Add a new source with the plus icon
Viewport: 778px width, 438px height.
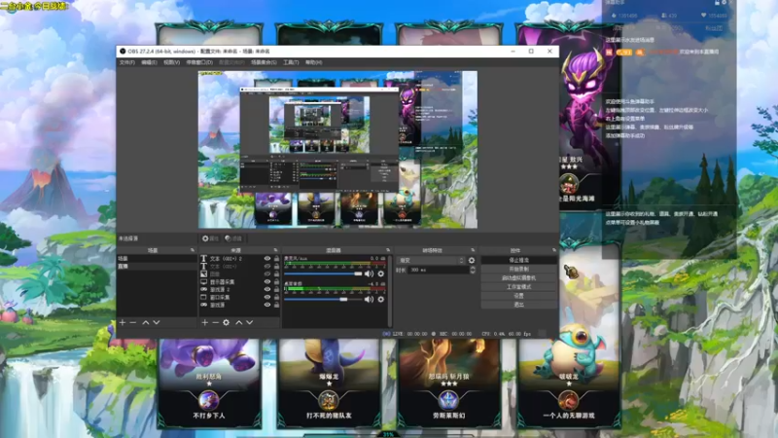point(205,322)
